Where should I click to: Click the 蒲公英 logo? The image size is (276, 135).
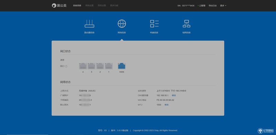[59, 6]
